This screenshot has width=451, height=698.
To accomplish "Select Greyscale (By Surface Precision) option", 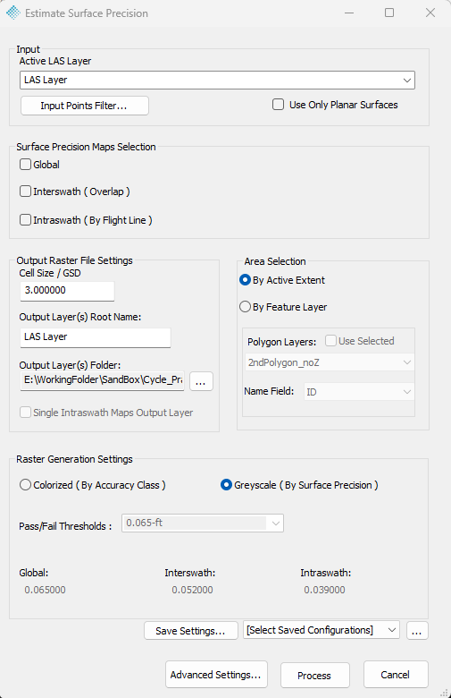I will [226, 485].
